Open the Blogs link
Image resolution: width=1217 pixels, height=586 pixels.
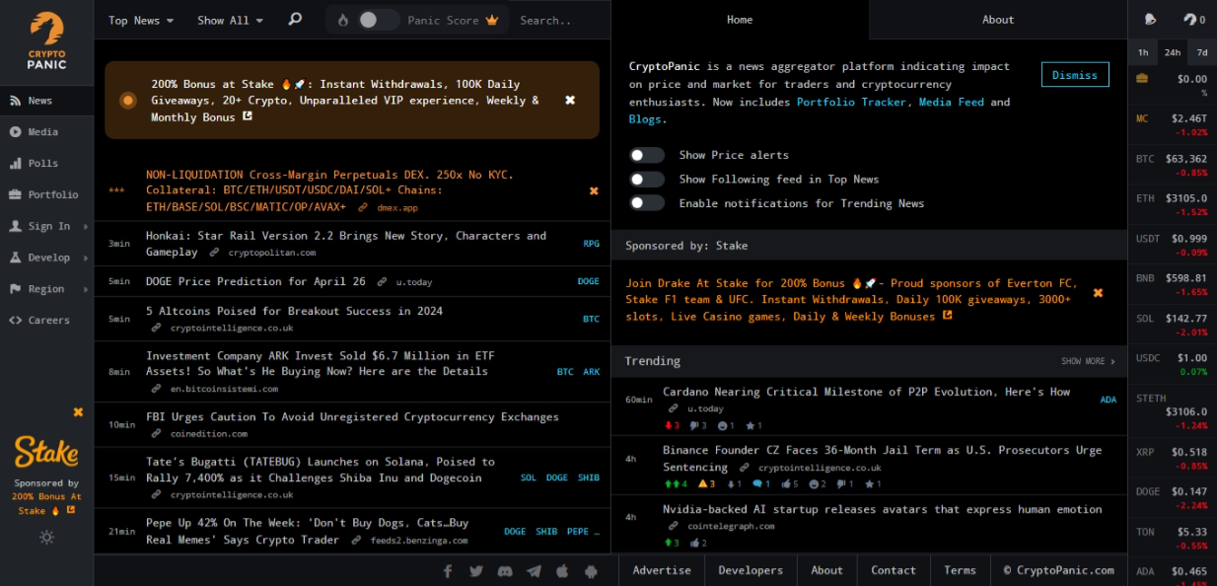tap(645, 119)
